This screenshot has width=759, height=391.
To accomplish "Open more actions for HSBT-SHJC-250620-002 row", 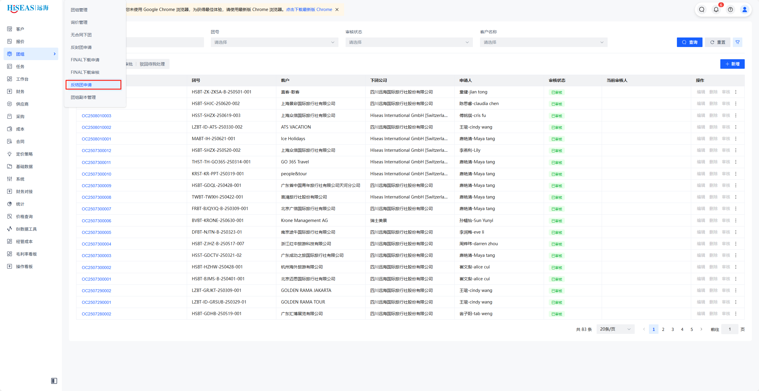I will point(736,104).
